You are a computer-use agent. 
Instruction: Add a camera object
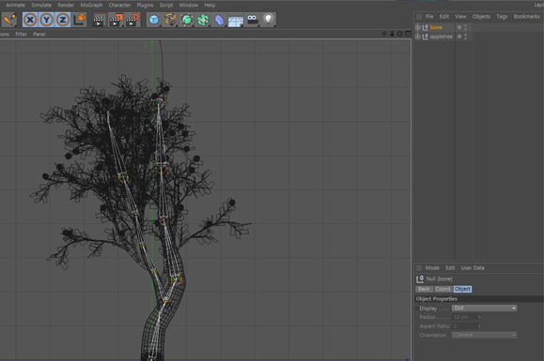click(252, 20)
